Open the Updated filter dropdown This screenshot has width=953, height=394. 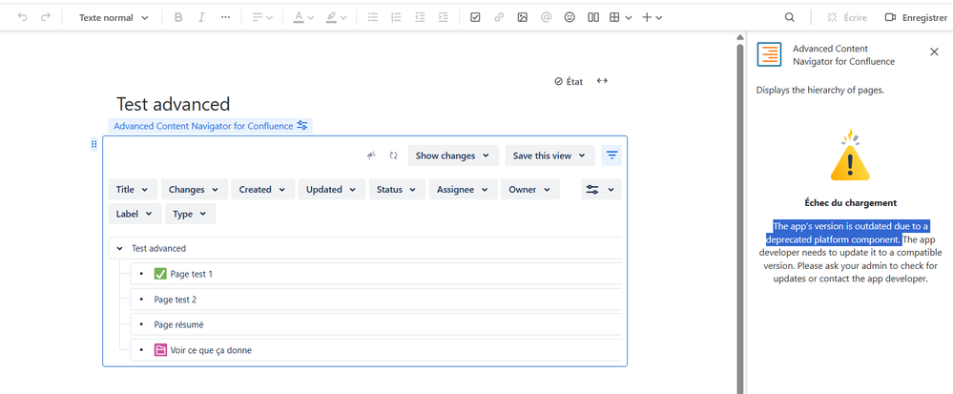pyautogui.click(x=331, y=189)
